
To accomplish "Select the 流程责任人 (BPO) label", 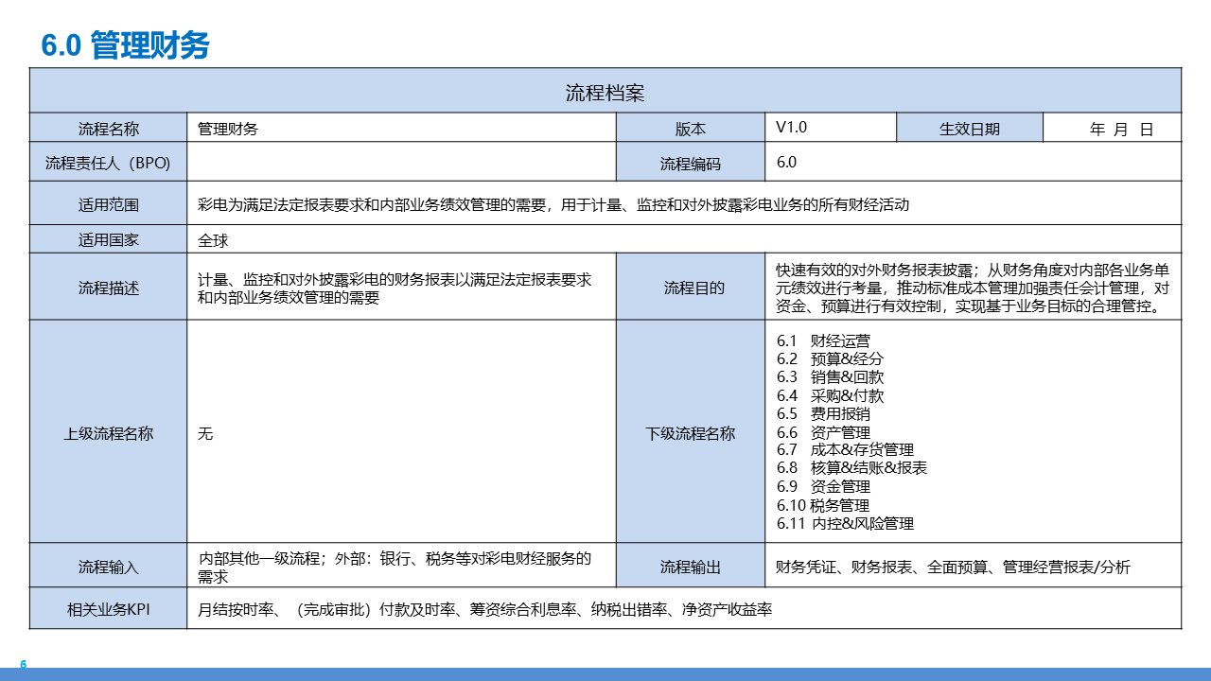I will tap(109, 162).
